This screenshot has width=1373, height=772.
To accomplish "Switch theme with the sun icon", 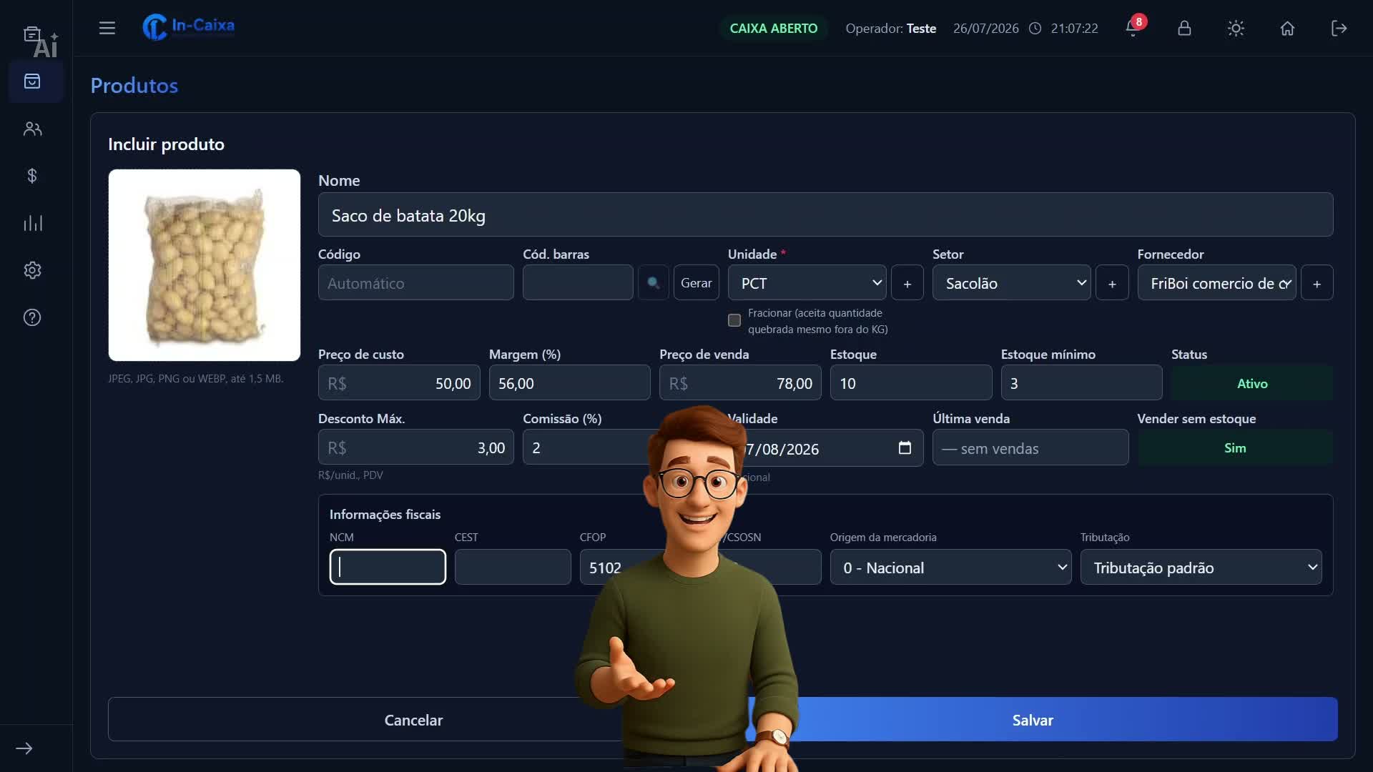I will coord(1236,28).
